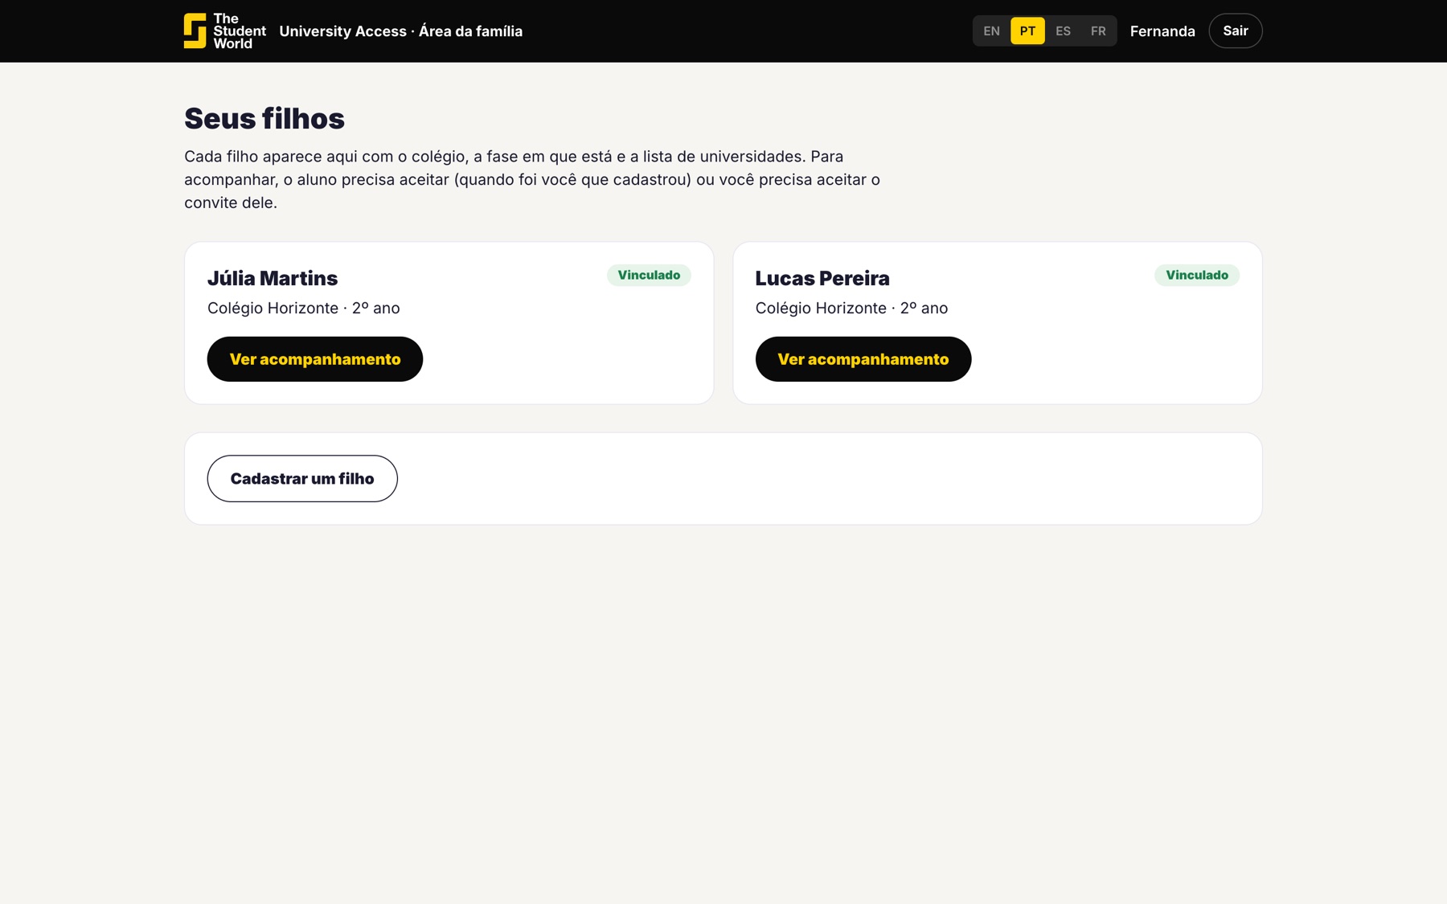Image resolution: width=1447 pixels, height=904 pixels.
Task: Select the Lucas Pereira name heading
Action: 822,279
